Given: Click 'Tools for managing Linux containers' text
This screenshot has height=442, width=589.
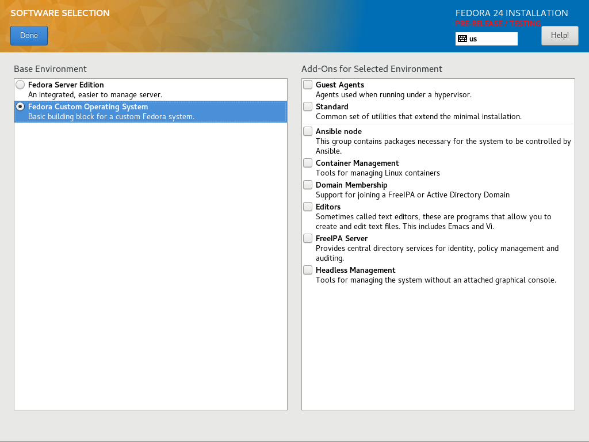Looking at the screenshot, I should coord(378,173).
